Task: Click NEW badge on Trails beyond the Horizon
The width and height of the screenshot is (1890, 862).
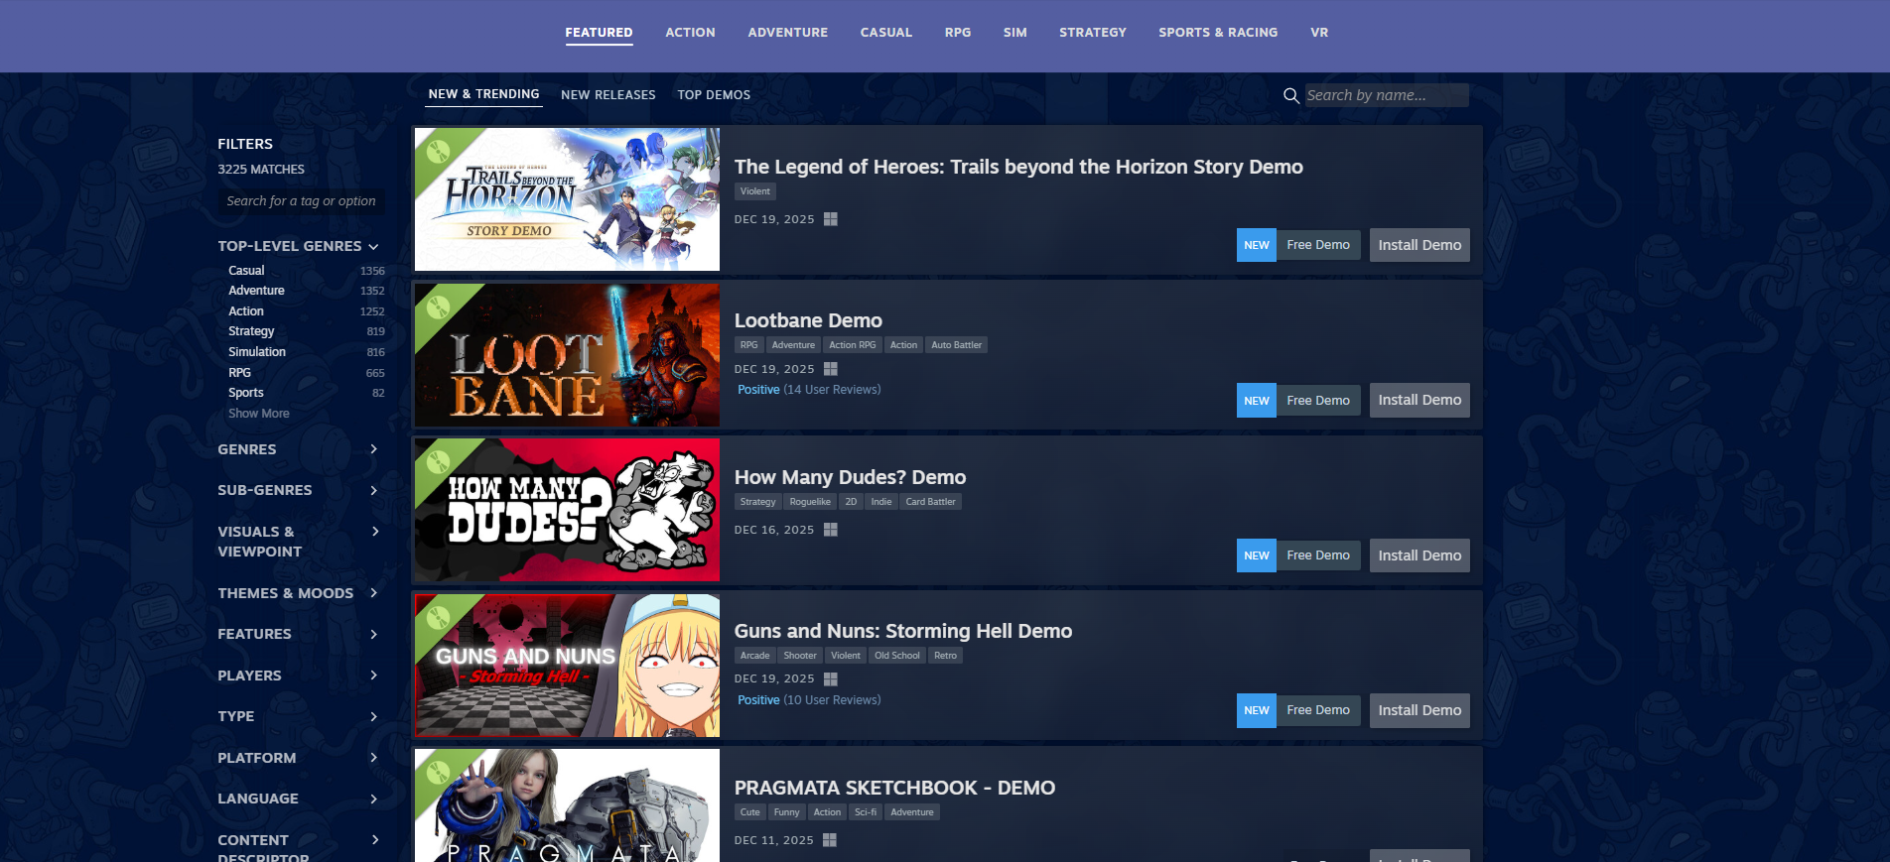Action: [1257, 245]
